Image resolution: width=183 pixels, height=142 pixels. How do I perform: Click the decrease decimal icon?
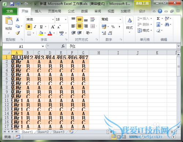(x=110, y=33)
